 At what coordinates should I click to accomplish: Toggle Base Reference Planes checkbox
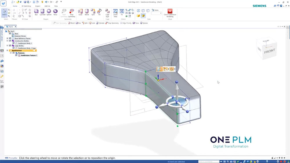coord(10,38)
